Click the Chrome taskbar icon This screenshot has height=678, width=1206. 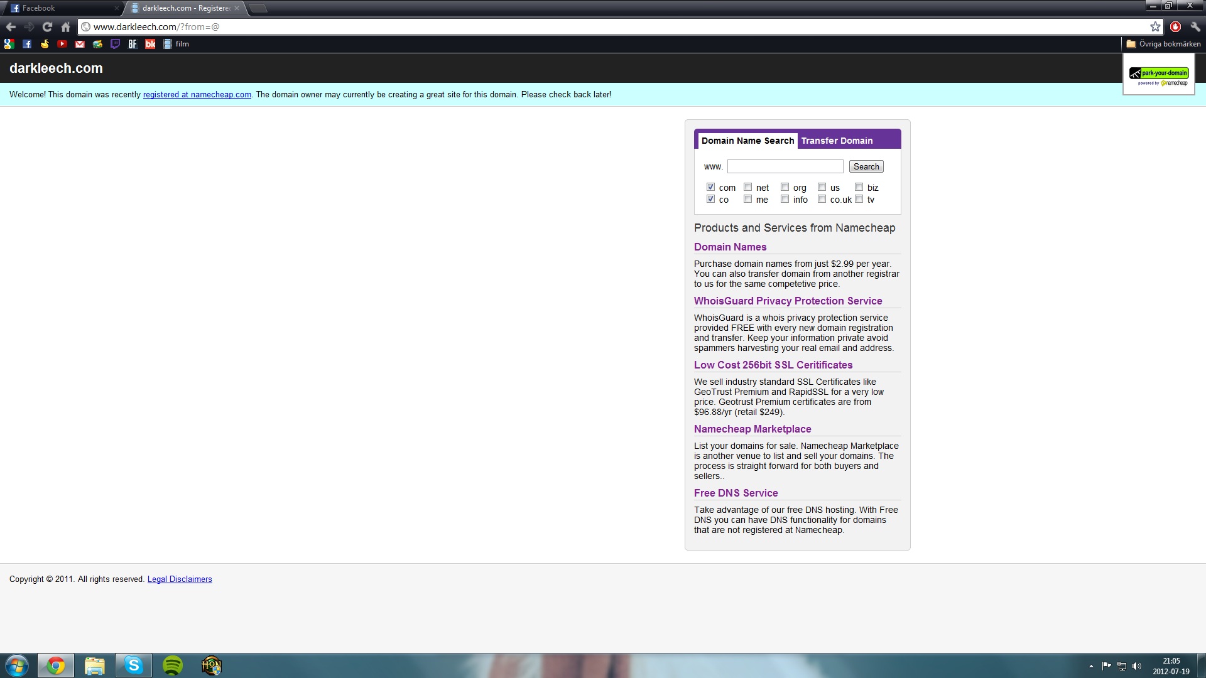56,665
